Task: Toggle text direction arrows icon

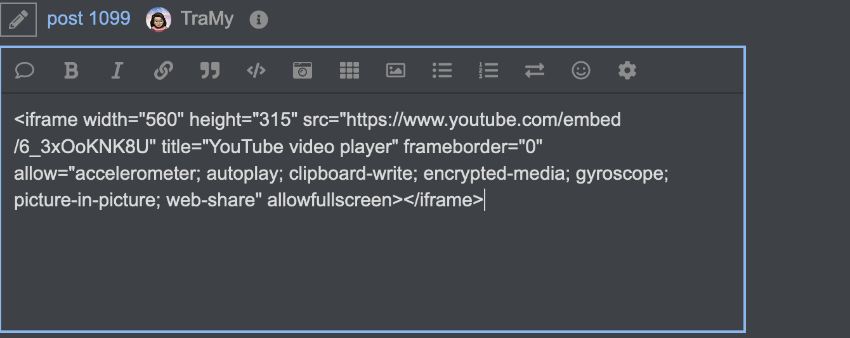Action: [535, 70]
